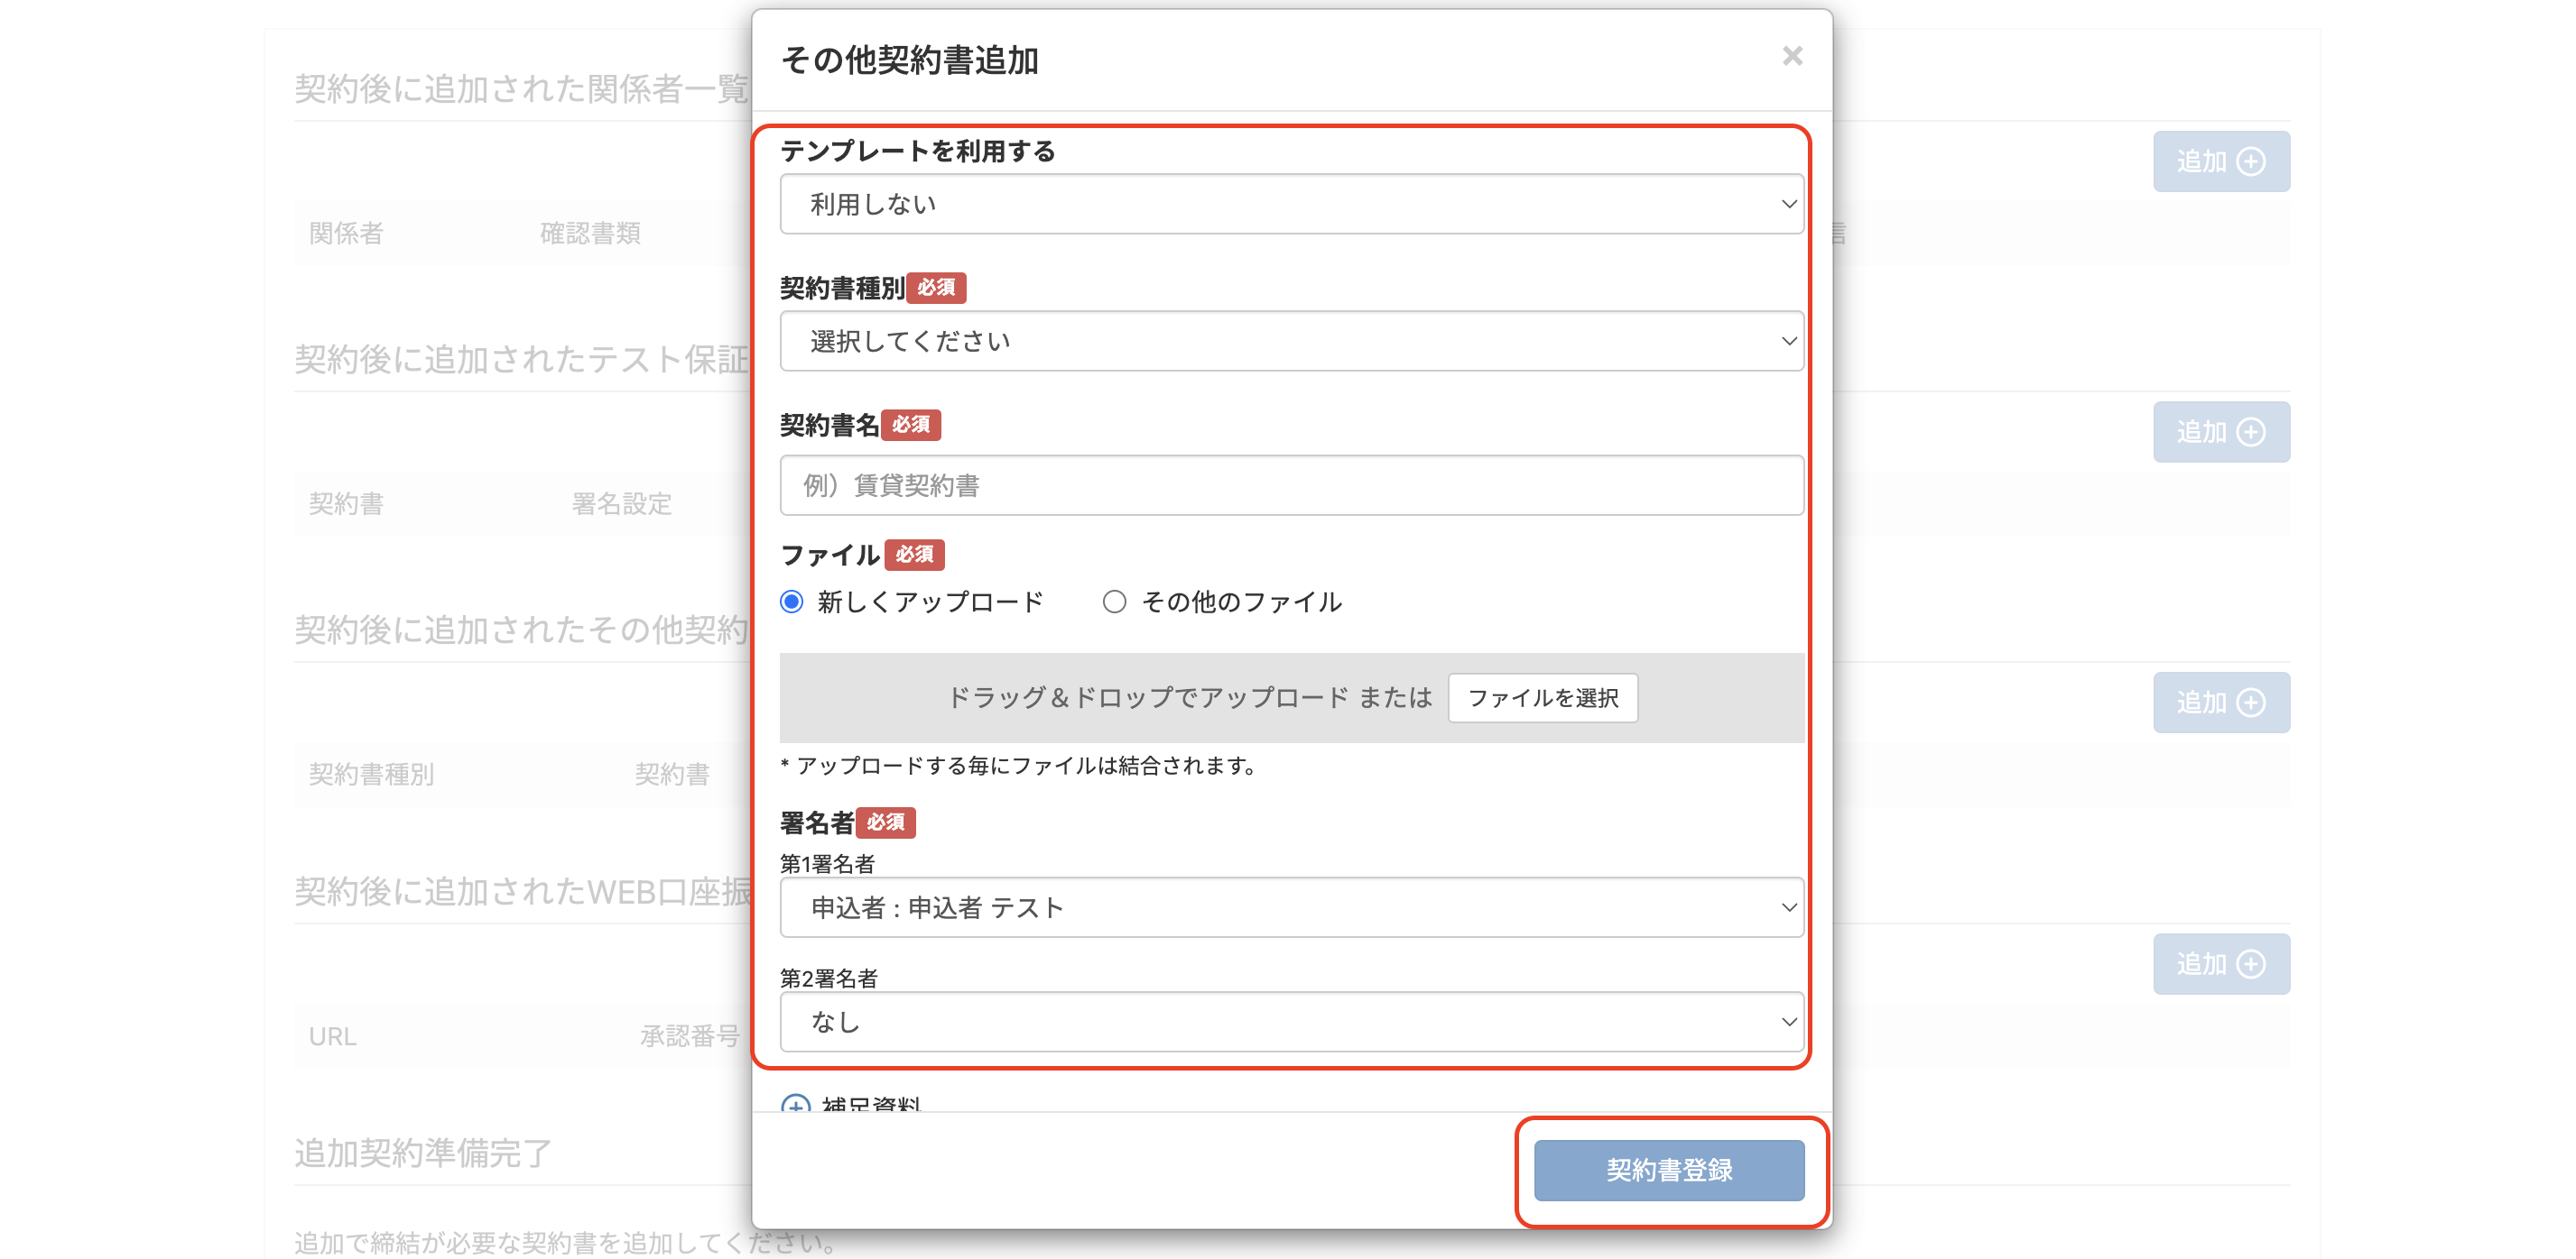
Task: Click 追加 button for 関係者一覧 section
Action: coord(2220,161)
